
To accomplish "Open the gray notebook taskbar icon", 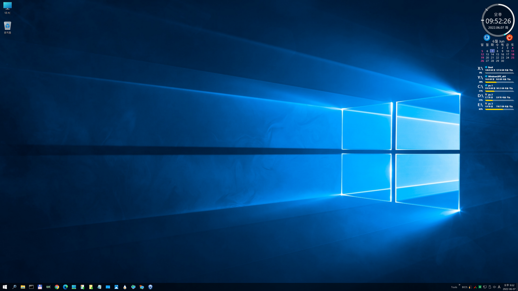I will [99, 287].
